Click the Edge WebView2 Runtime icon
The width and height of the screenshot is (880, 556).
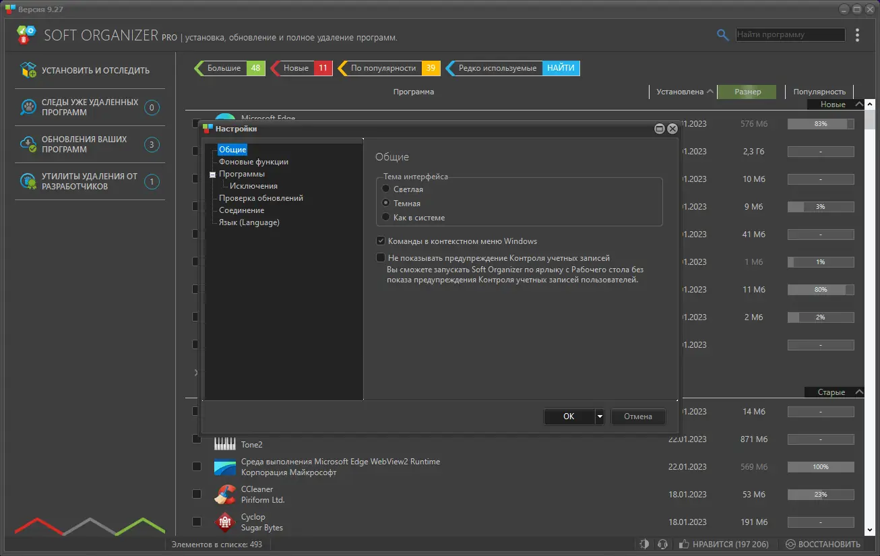coord(225,467)
